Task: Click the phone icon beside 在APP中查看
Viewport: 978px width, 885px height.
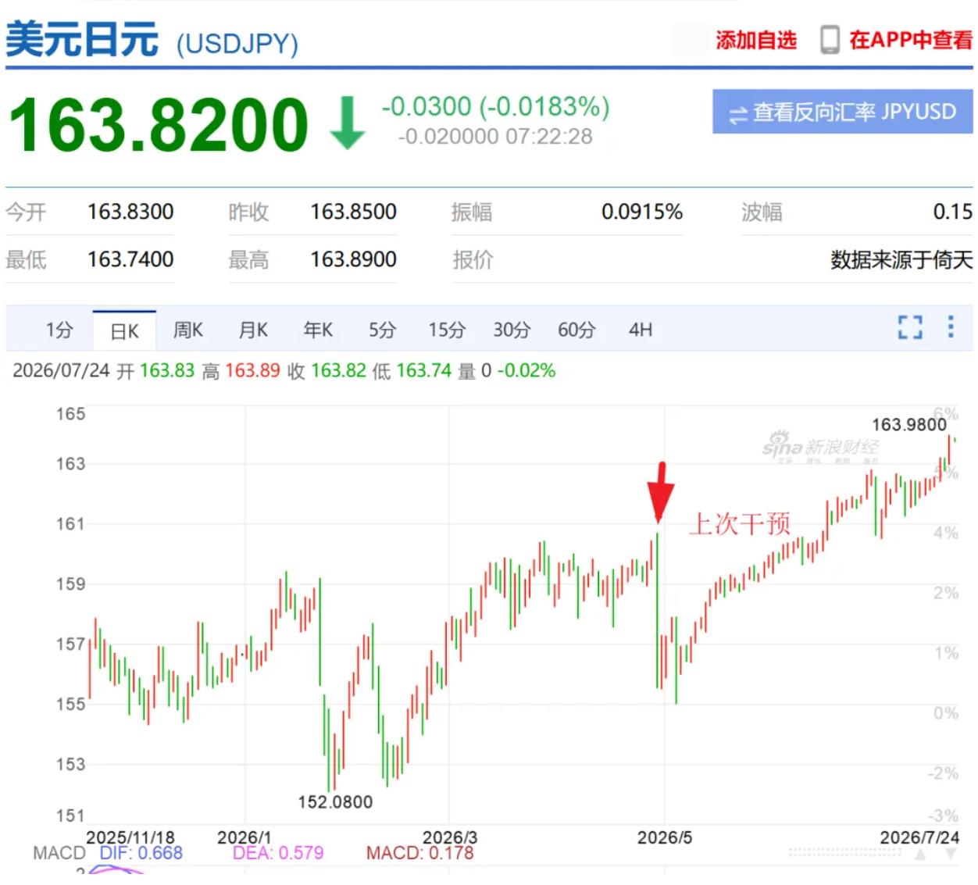Action: click(x=830, y=40)
